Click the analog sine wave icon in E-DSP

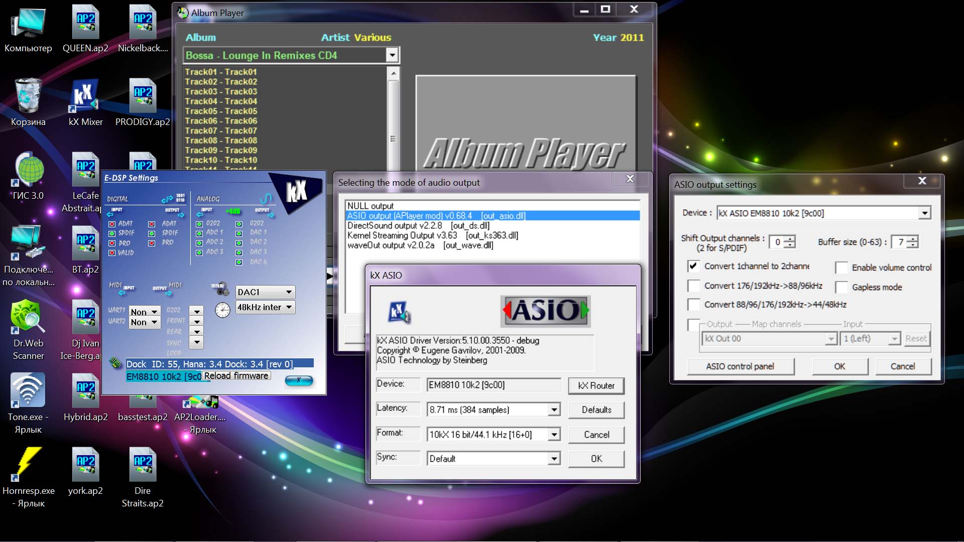click(266, 199)
